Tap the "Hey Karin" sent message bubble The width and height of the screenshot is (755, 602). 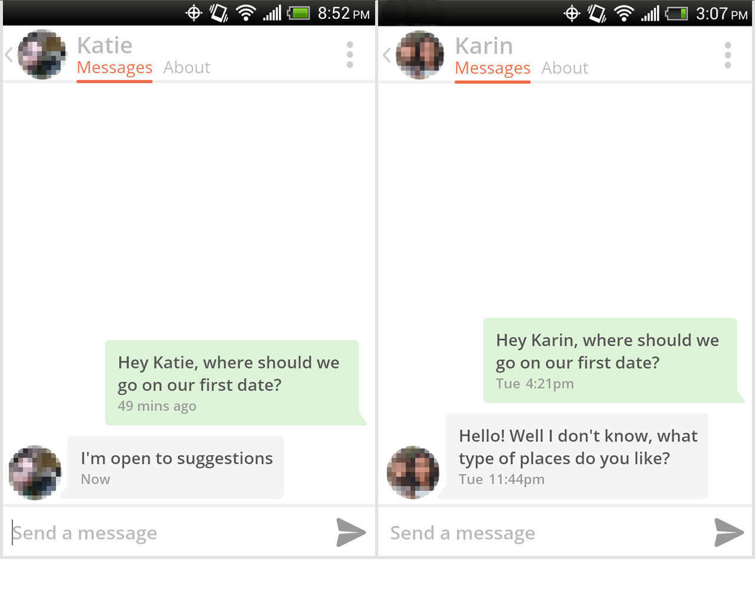[610, 360]
